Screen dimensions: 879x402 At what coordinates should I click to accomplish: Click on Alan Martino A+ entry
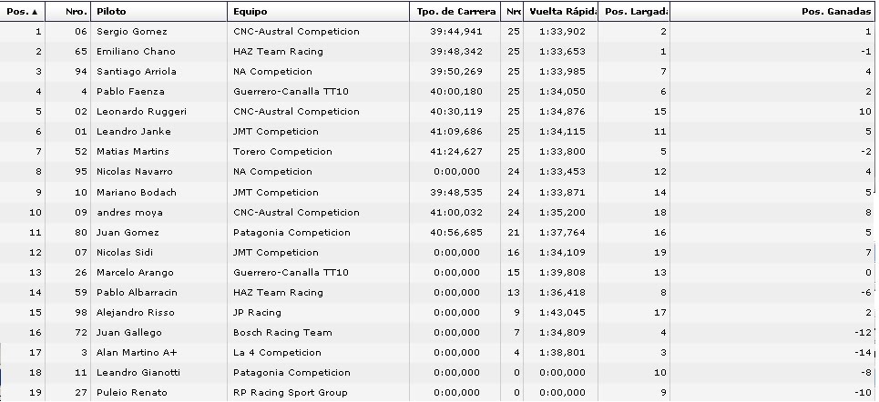(137, 353)
